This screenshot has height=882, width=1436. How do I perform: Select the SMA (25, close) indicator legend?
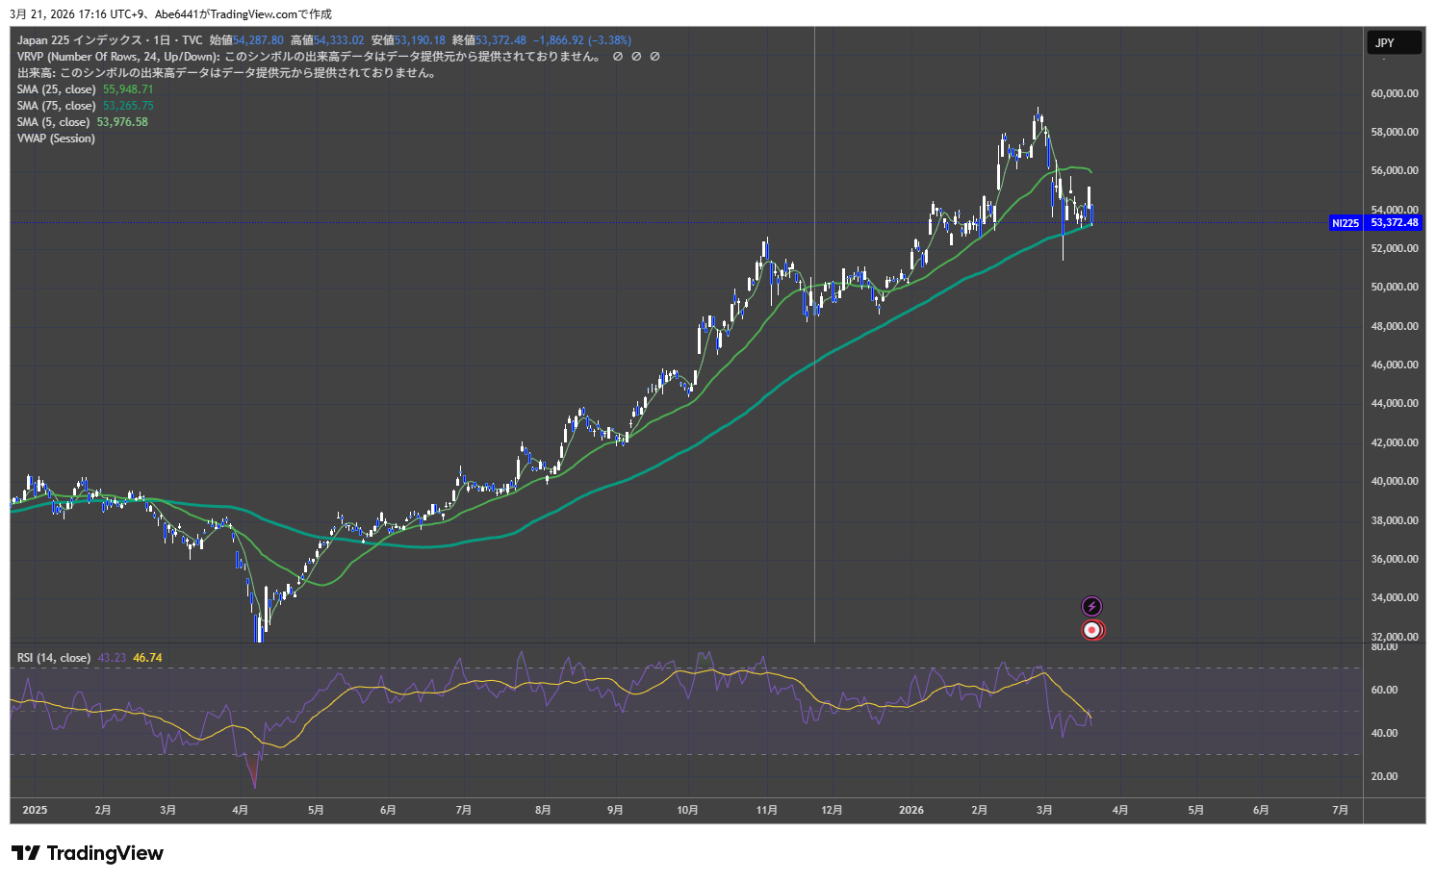56,89
